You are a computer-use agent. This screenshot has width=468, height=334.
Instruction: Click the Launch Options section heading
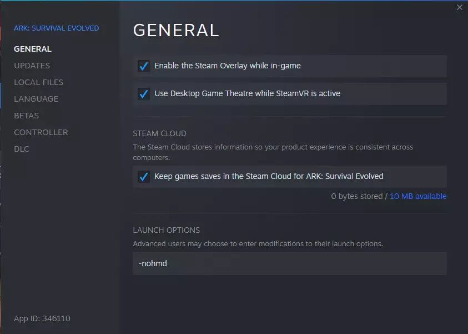[166, 230]
